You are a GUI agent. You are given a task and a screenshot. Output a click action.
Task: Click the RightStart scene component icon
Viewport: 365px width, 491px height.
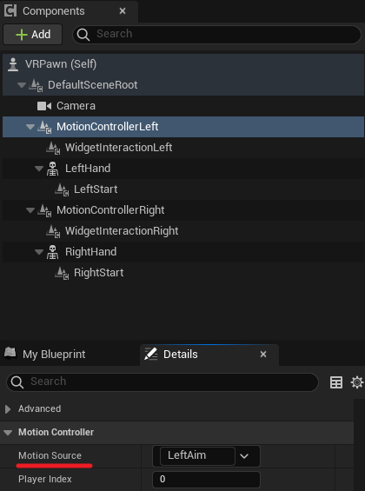(x=62, y=273)
